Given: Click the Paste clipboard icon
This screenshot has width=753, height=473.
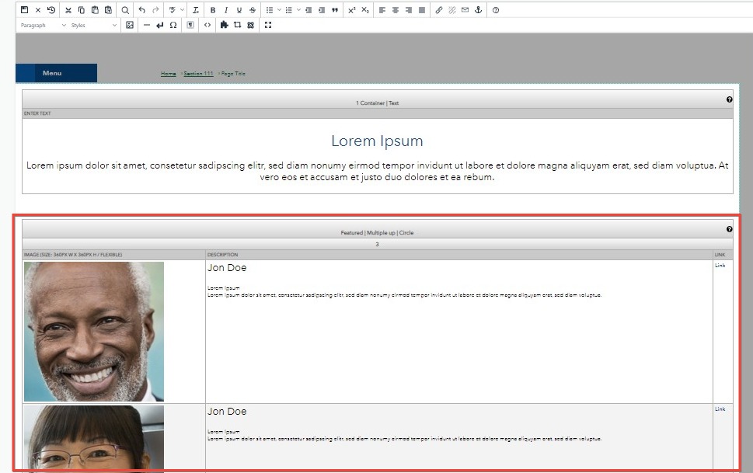Looking at the screenshot, I should 95,9.
